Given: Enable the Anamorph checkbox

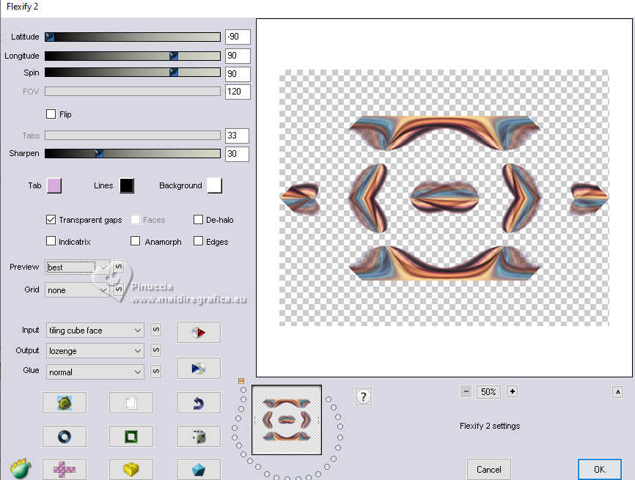Looking at the screenshot, I should point(135,241).
